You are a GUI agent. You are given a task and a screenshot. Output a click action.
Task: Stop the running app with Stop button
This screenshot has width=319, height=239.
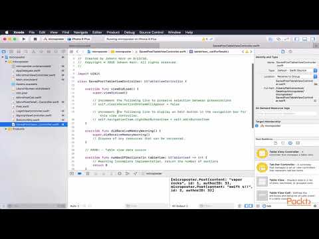coord(35,39)
